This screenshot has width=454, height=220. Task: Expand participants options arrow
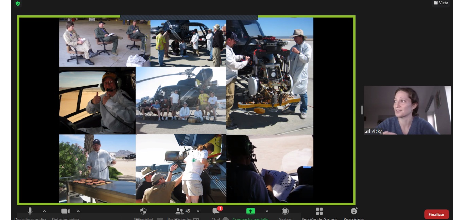pos(198,211)
